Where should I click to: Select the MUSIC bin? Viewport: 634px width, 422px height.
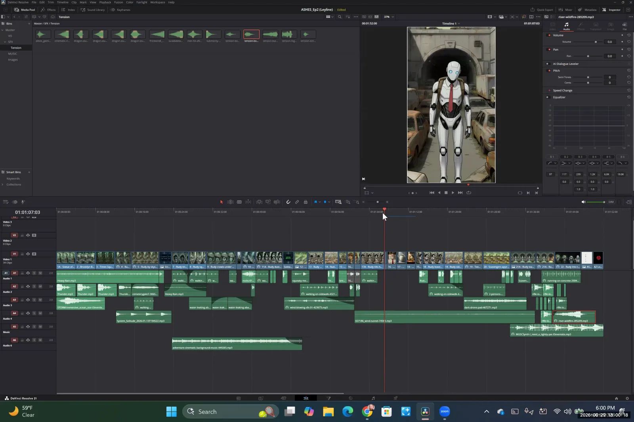pyautogui.click(x=13, y=54)
